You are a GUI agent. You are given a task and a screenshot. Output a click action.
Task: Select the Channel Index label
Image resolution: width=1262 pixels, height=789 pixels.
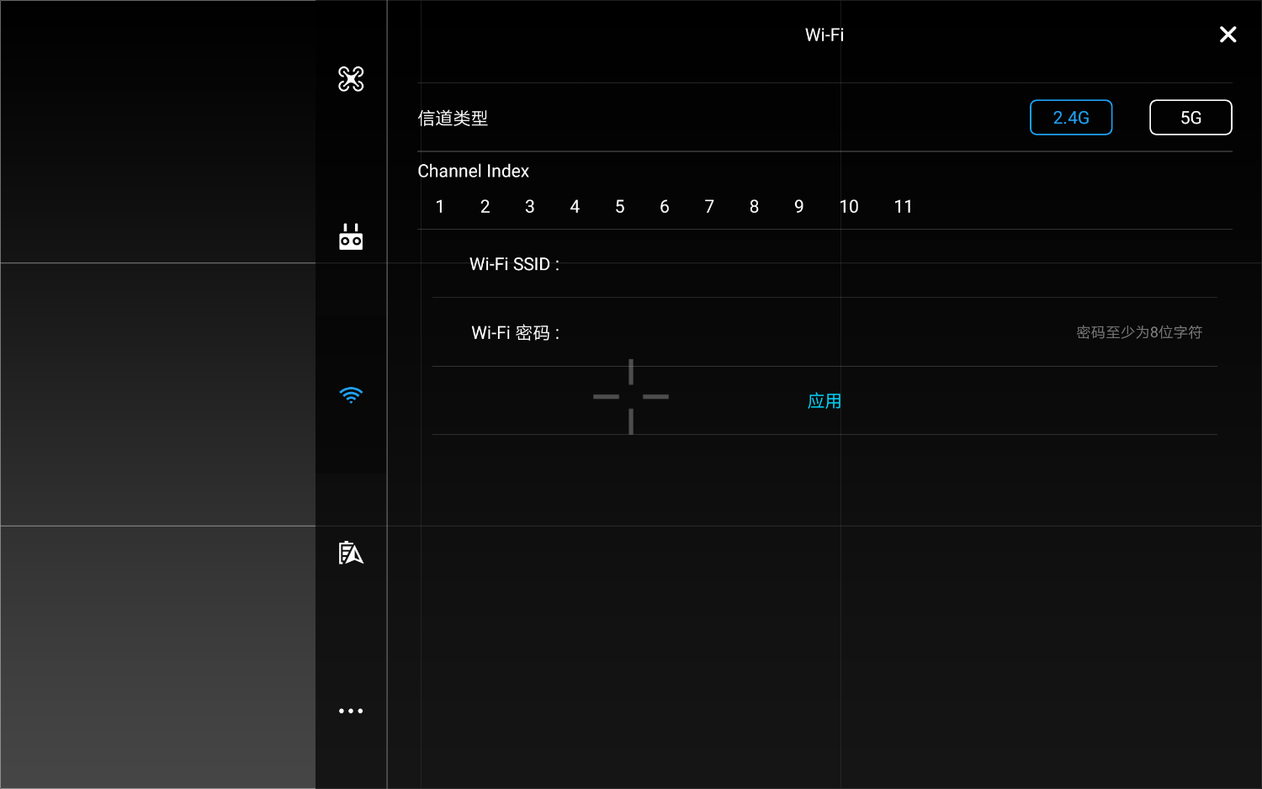tap(474, 171)
